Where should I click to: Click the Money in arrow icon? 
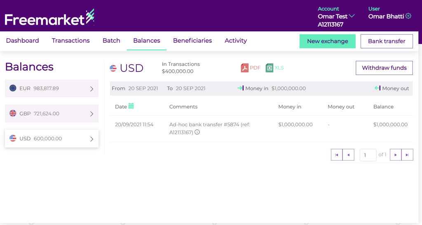(241, 88)
